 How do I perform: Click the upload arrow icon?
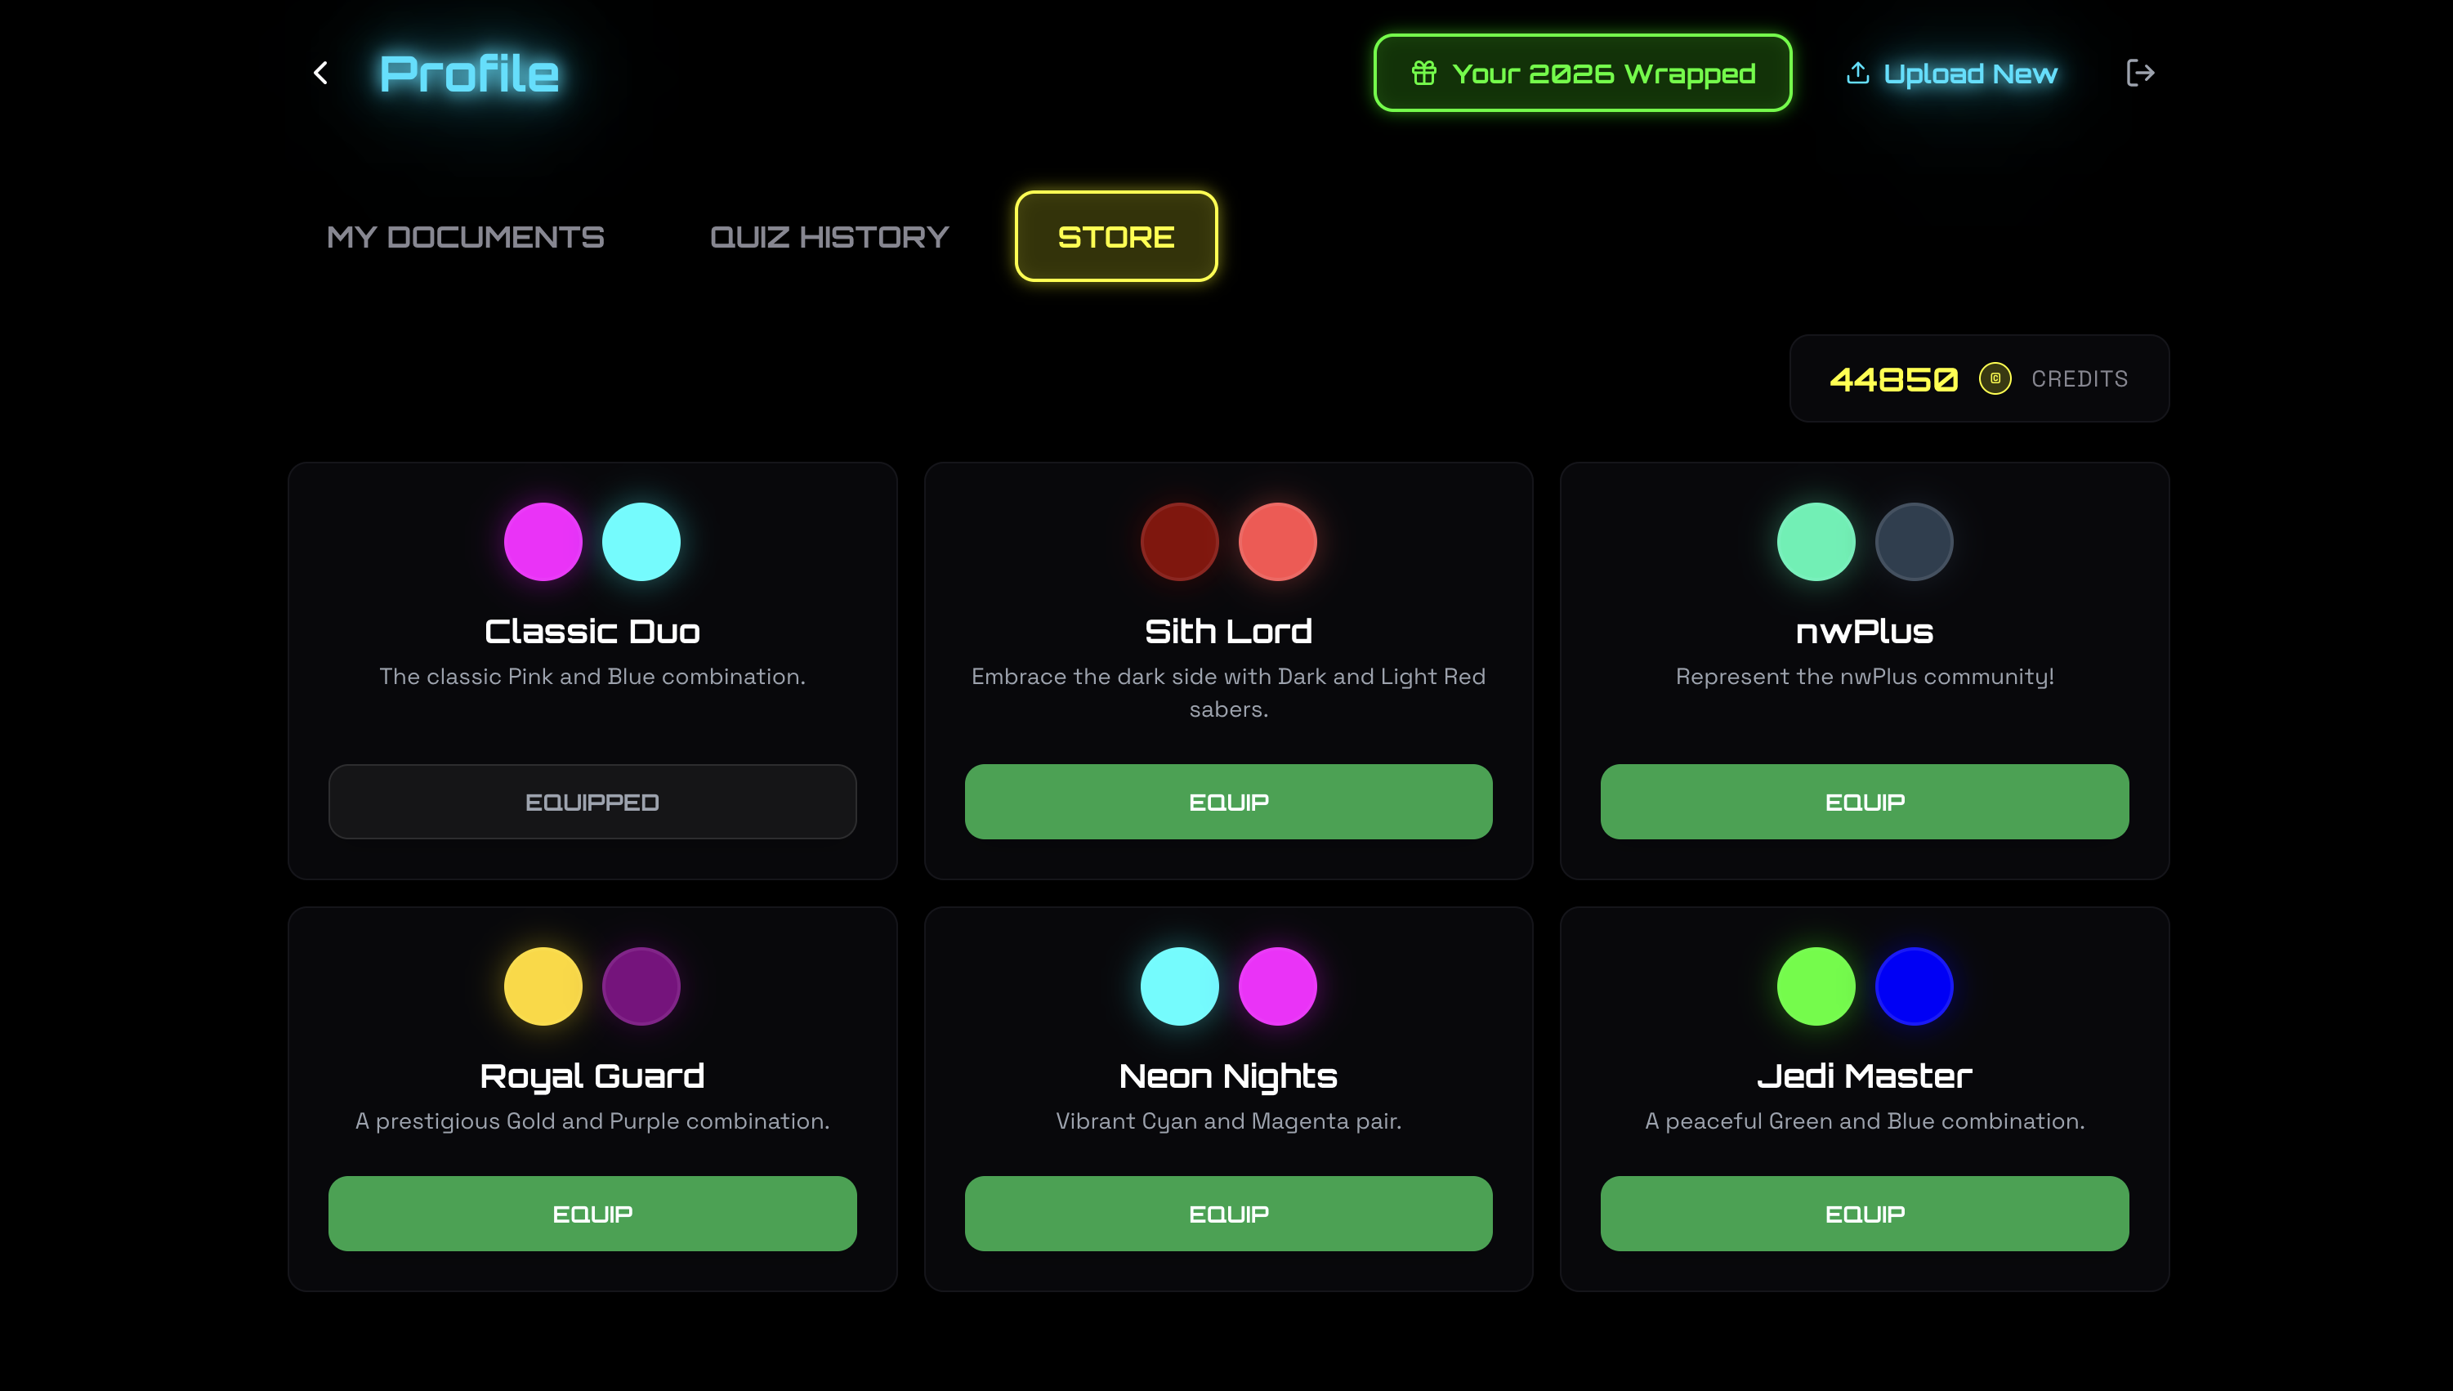pyautogui.click(x=1857, y=73)
